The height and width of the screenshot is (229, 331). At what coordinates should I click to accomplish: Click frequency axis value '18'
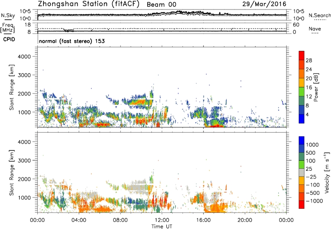pyautogui.click(x=27, y=25)
